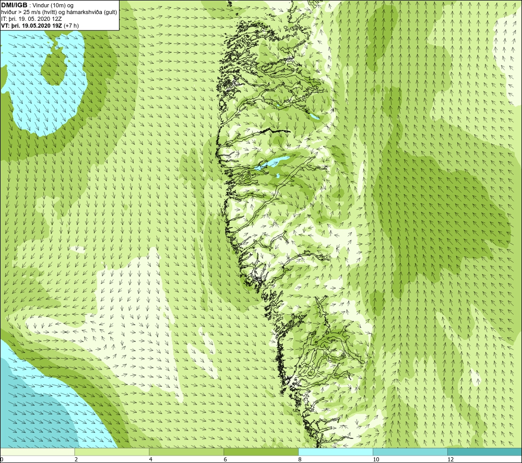Click the DMI/IGB title text
The image size is (522, 463).
point(14,5)
